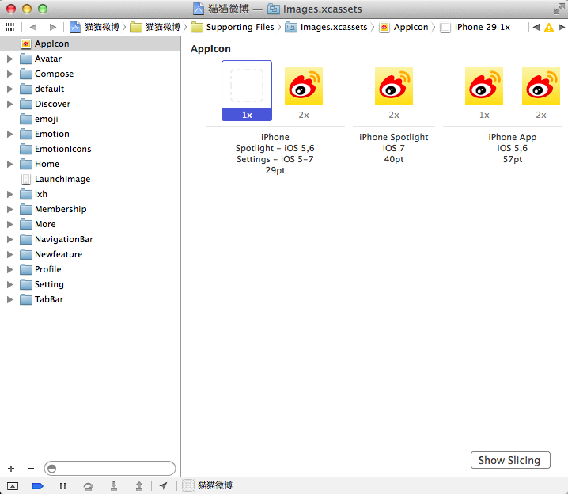Expand the Avatar folder
The width and height of the screenshot is (568, 494).
pos(10,59)
